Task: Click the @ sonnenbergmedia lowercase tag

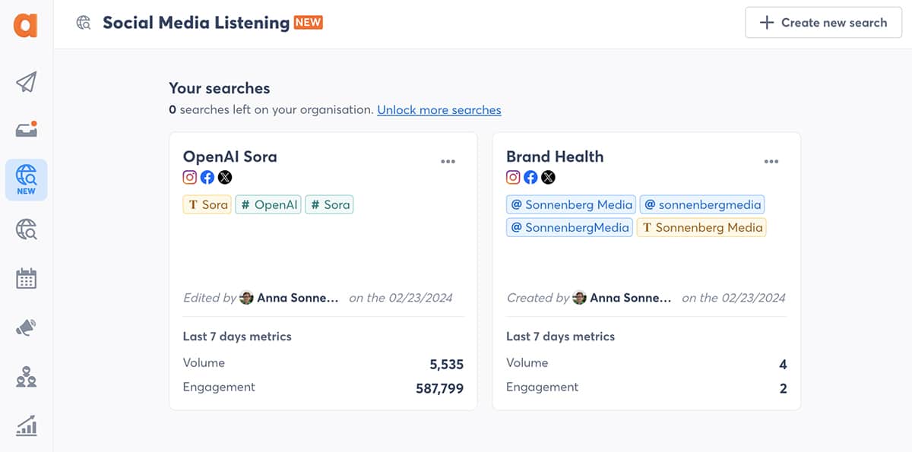Action: click(x=702, y=204)
